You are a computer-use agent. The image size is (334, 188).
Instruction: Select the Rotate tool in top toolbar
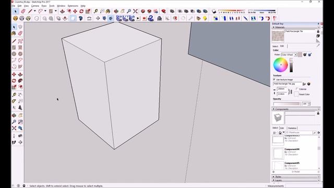point(81,11)
